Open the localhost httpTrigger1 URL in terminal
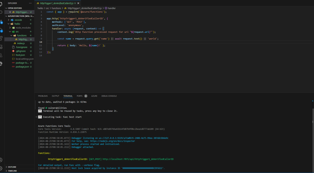 (x=138, y=159)
